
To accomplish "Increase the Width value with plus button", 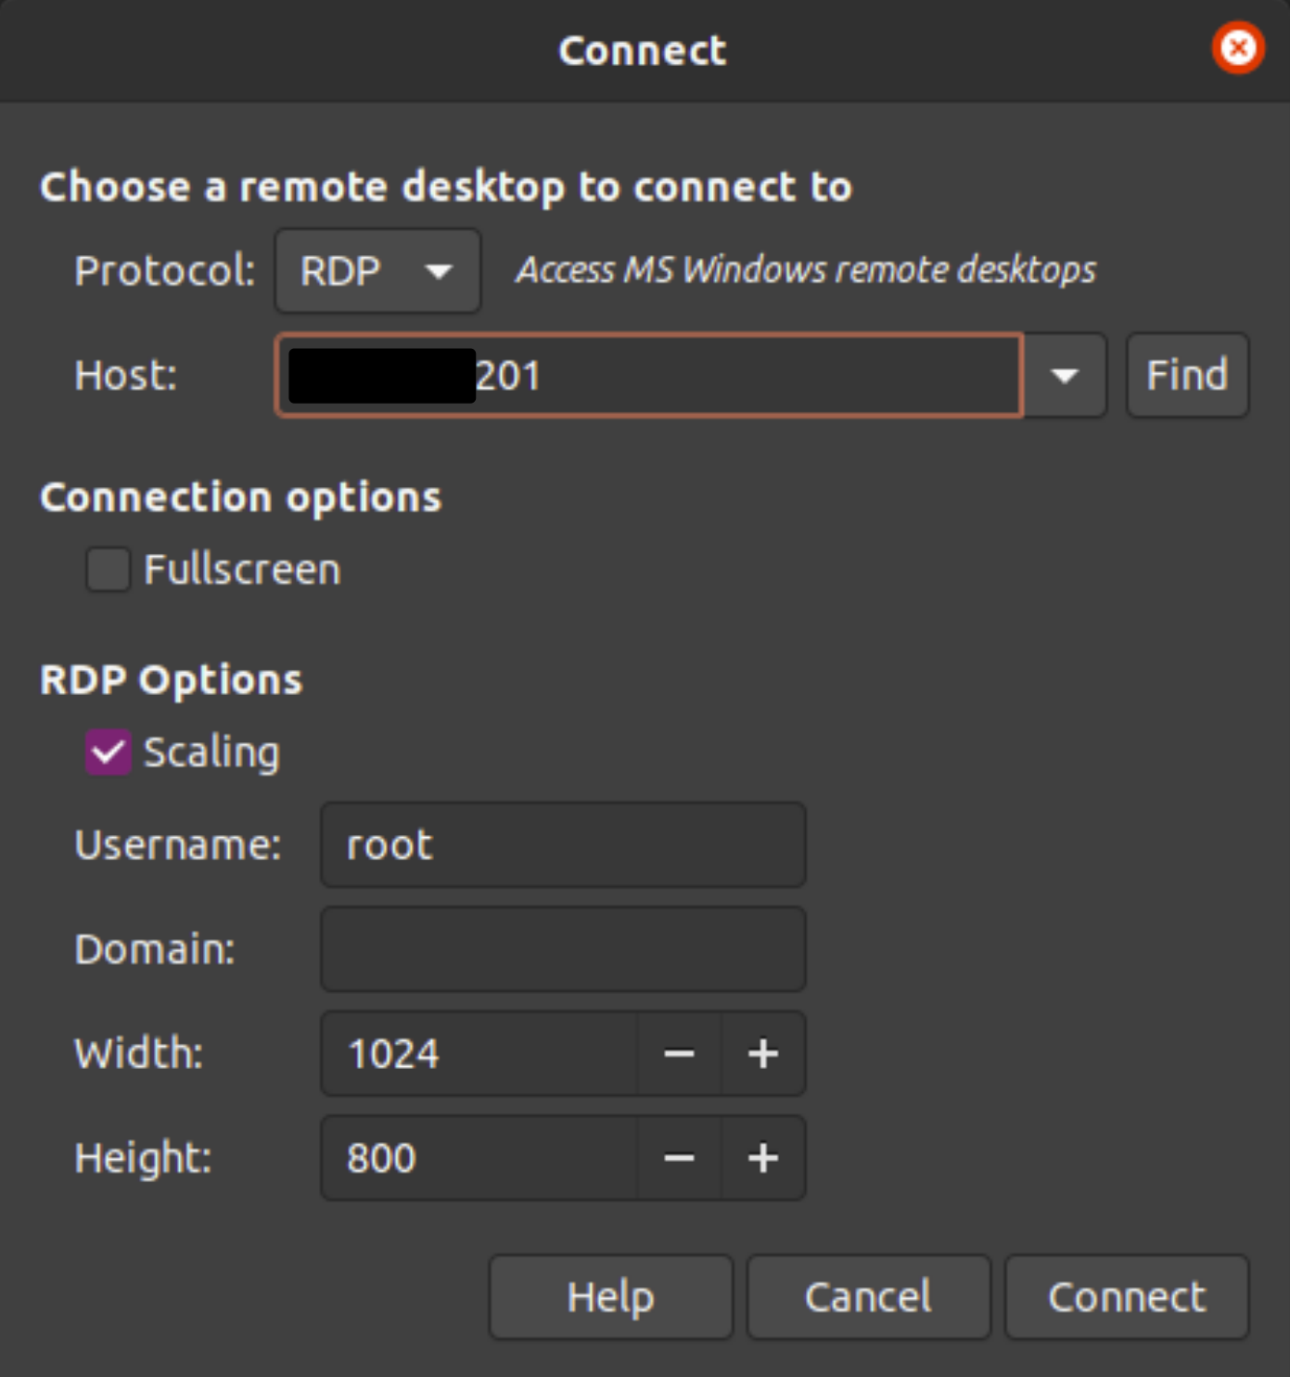I will (x=762, y=1054).
